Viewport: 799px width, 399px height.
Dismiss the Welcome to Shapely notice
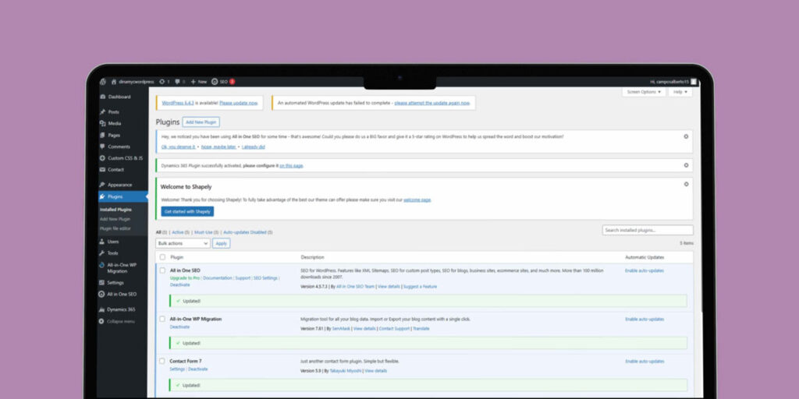pyautogui.click(x=686, y=184)
